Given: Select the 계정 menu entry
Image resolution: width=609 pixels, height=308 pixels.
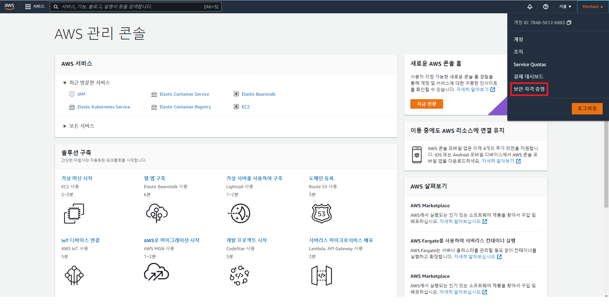Looking at the screenshot, I should click(x=518, y=39).
